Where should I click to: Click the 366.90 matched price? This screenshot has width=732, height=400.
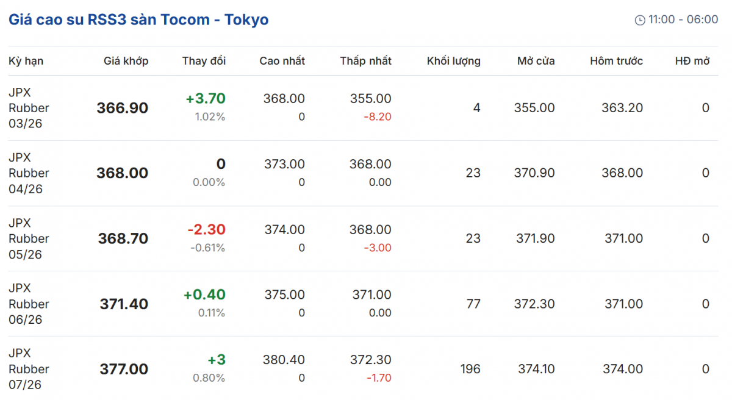tap(122, 108)
